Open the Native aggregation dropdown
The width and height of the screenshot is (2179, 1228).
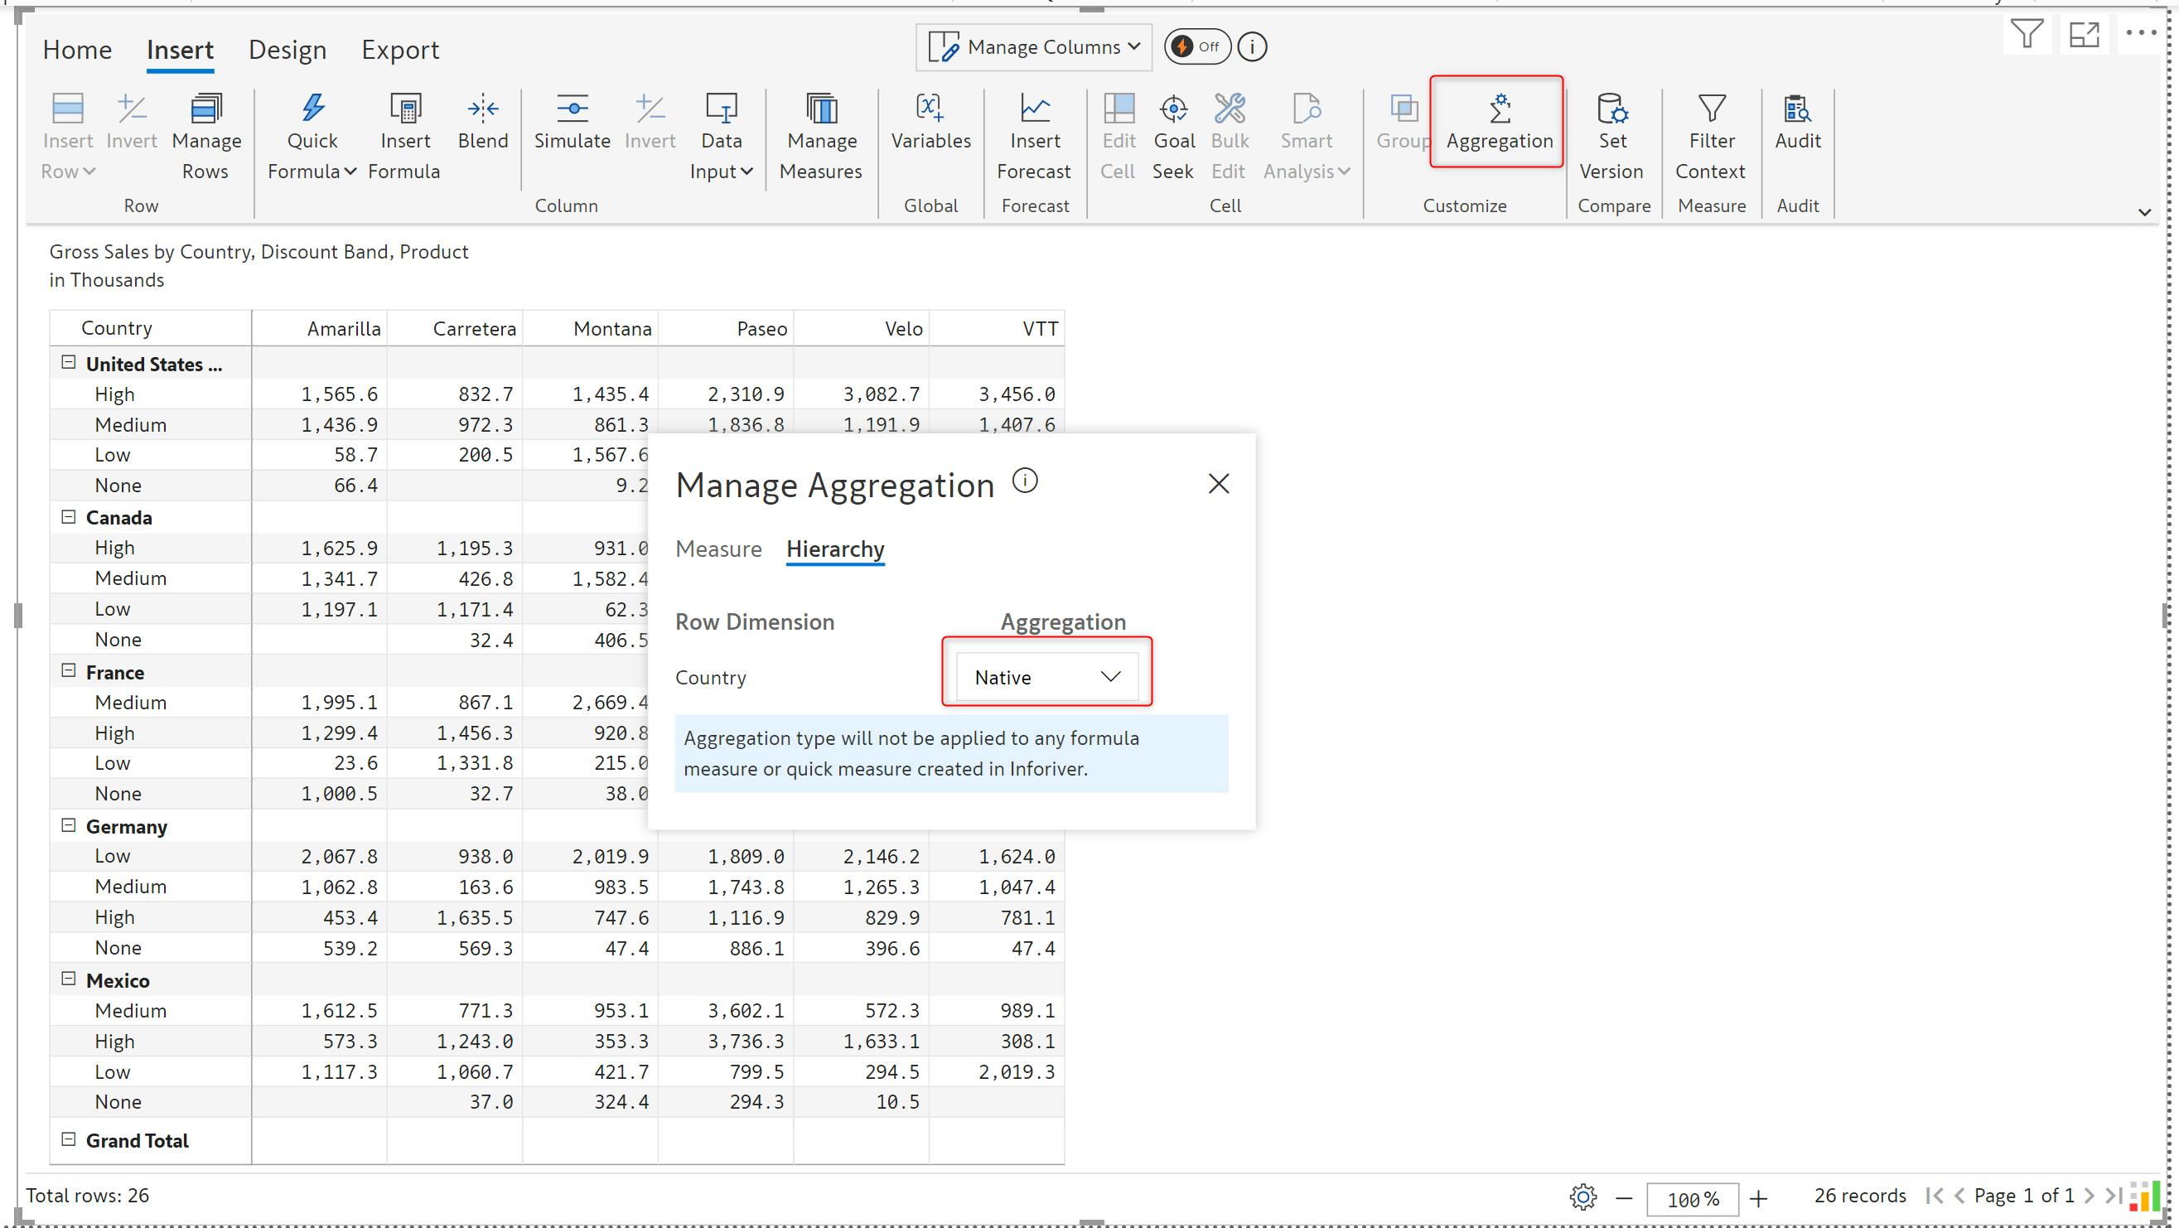click(x=1046, y=677)
